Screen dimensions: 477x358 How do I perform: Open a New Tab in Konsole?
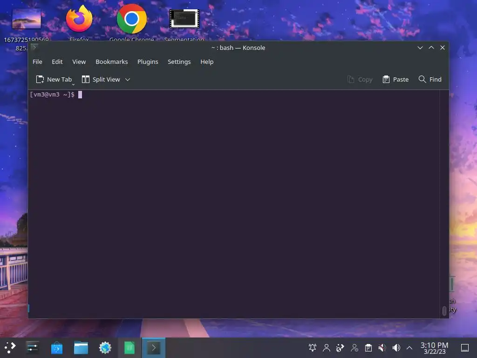point(54,79)
